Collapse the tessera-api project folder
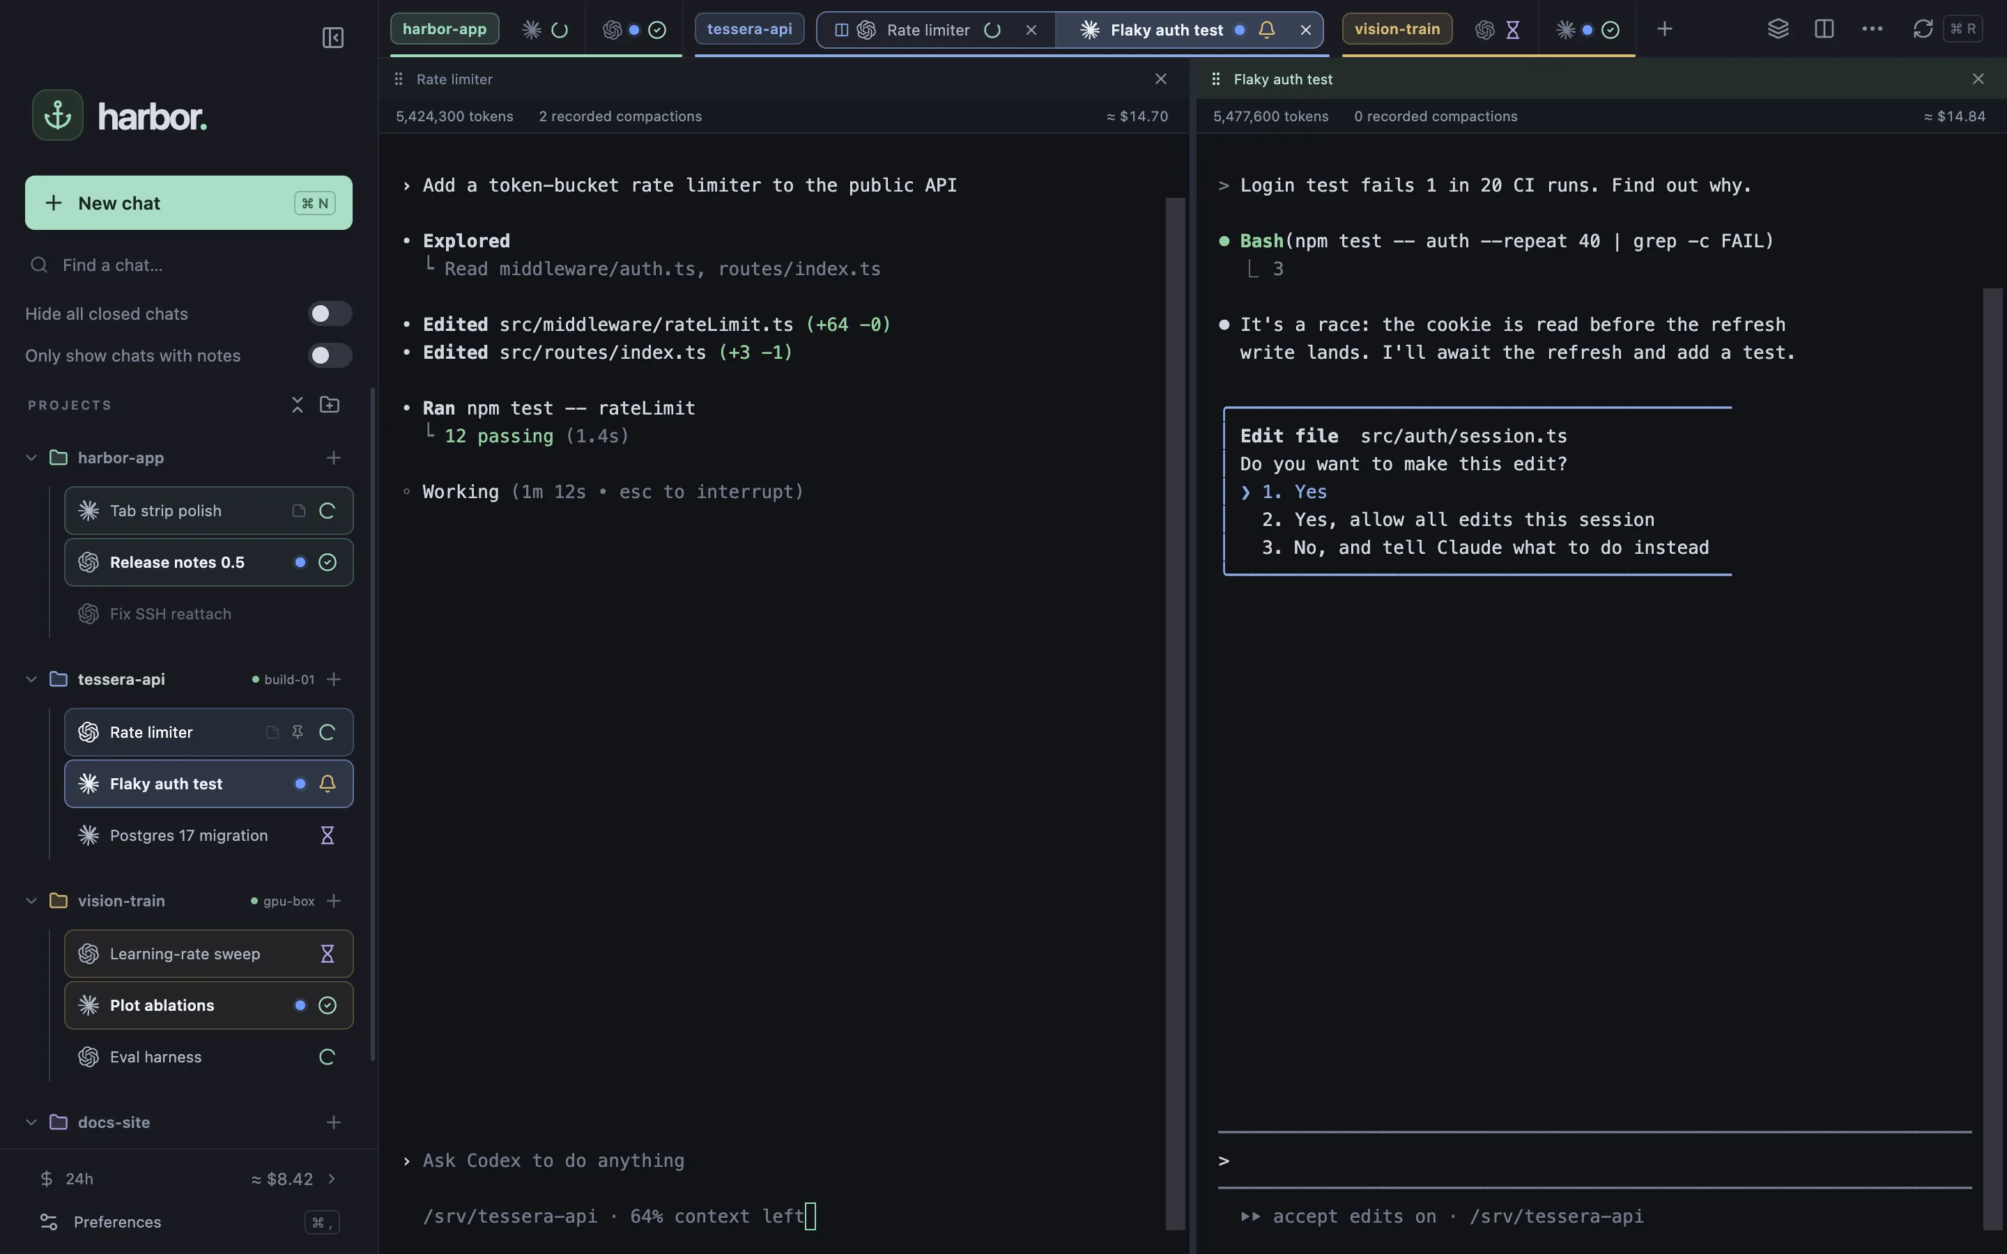 tap(31, 679)
